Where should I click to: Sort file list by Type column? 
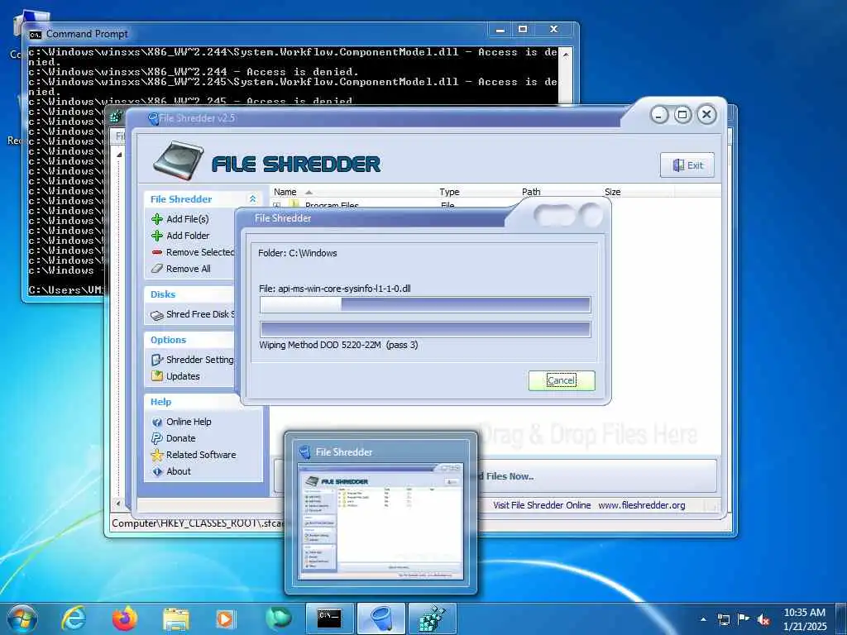click(x=449, y=192)
